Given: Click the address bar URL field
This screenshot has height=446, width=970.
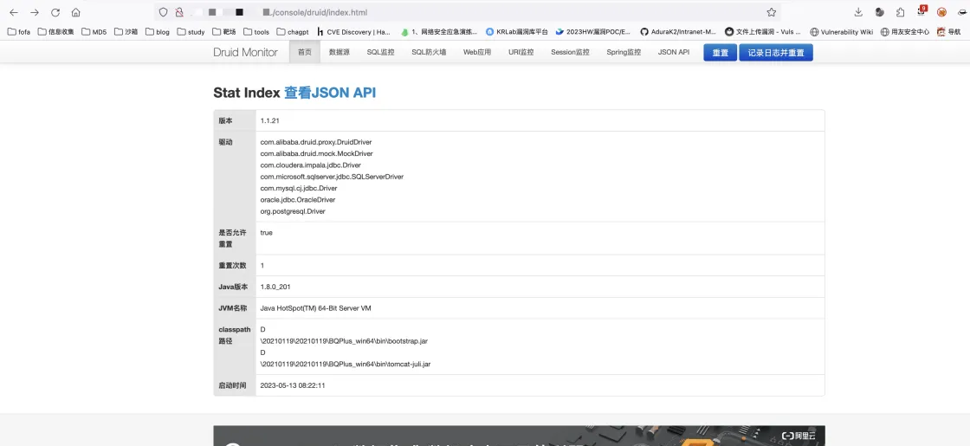Looking at the screenshot, I should point(467,12).
